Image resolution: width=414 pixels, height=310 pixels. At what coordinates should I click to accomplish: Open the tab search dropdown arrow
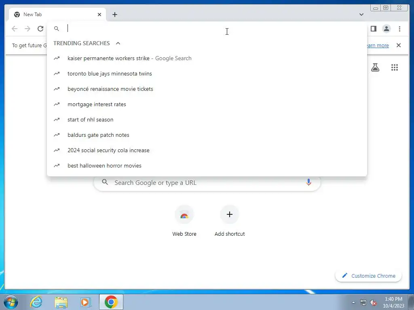tap(361, 15)
